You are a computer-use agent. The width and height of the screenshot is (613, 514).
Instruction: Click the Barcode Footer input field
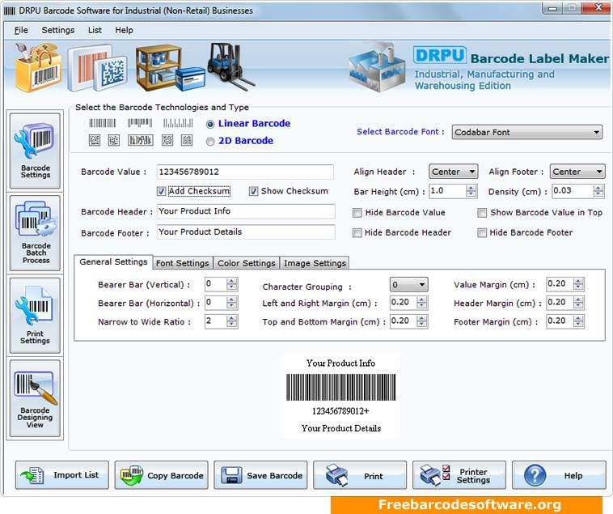tap(246, 232)
